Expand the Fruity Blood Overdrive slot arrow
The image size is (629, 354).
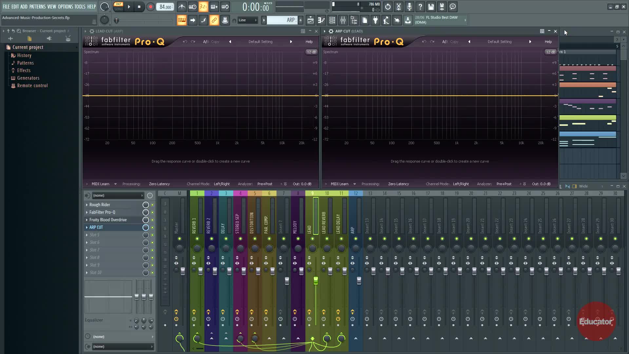coord(87,220)
